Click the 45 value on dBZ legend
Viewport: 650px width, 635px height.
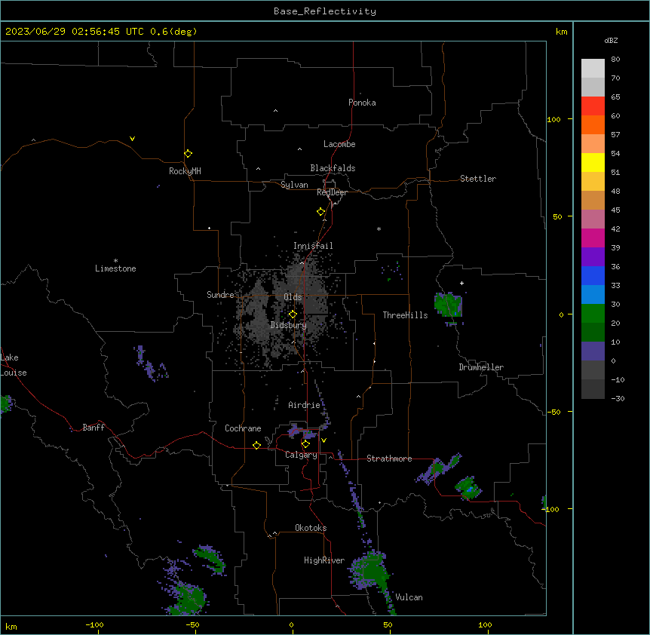[x=615, y=210]
